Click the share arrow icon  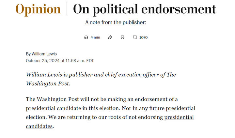click(x=110, y=37)
